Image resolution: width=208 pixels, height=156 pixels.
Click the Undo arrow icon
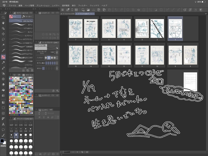(116, 10)
